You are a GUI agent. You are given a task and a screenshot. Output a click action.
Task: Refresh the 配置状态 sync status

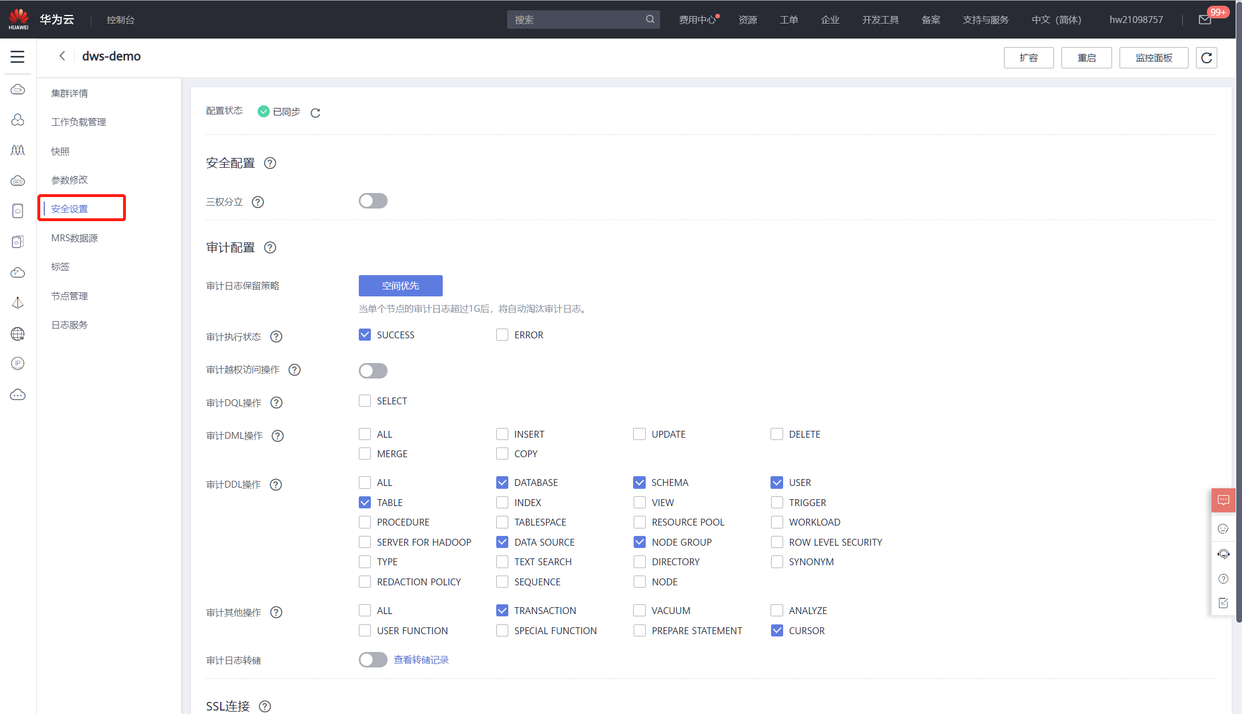pyautogui.click(x=315, y=113)
